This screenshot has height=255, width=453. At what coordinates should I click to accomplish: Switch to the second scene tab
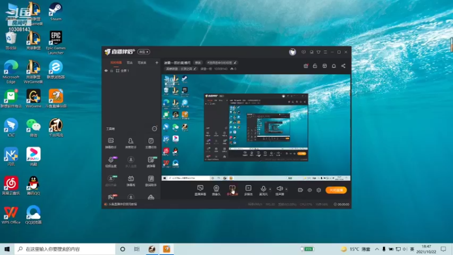coord(130,62)
